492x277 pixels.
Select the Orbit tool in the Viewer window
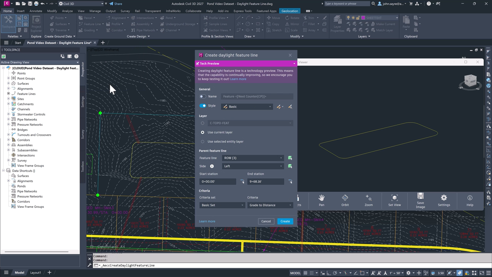[x=345, y=200]
